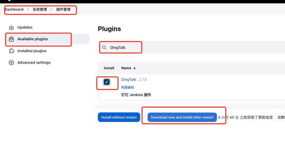Uncheck the DingTalk install checkbox
285x152 pixels.
[107, 82]
